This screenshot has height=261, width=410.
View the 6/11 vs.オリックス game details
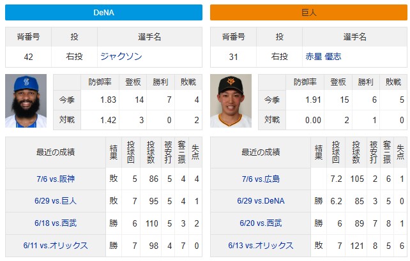[56, 246]
